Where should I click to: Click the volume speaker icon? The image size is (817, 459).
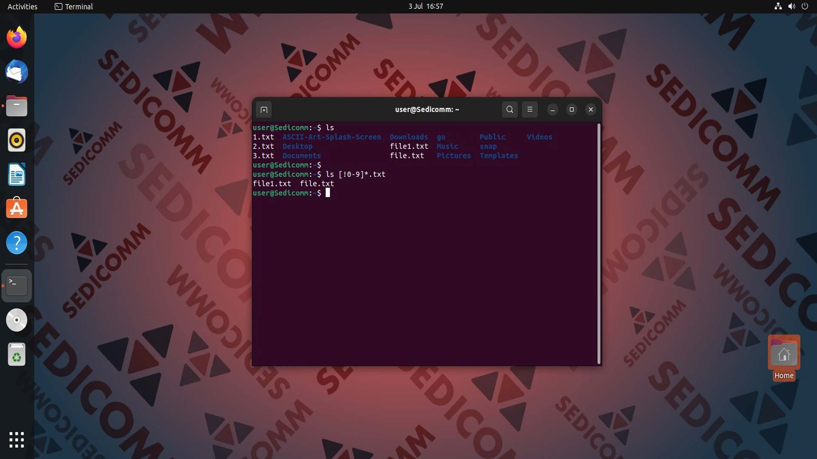click(x=791, y=6)
